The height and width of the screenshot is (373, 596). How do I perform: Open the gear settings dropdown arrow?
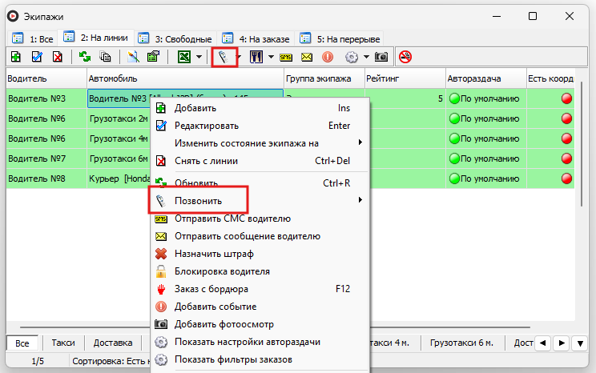tap(366, 57)
